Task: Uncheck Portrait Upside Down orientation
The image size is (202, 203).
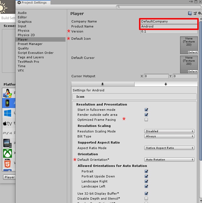Action: (146, 176)
